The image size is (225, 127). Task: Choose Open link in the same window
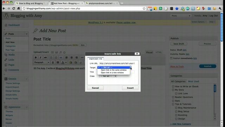coord(114,70)
